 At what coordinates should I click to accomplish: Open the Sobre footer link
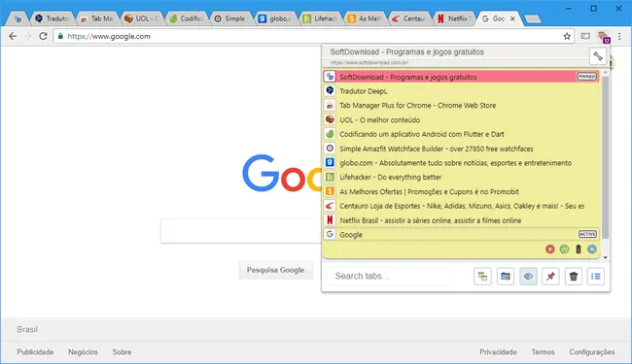[122, 352]
